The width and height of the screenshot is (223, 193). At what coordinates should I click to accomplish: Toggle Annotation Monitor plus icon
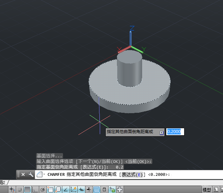click(120, 189)
